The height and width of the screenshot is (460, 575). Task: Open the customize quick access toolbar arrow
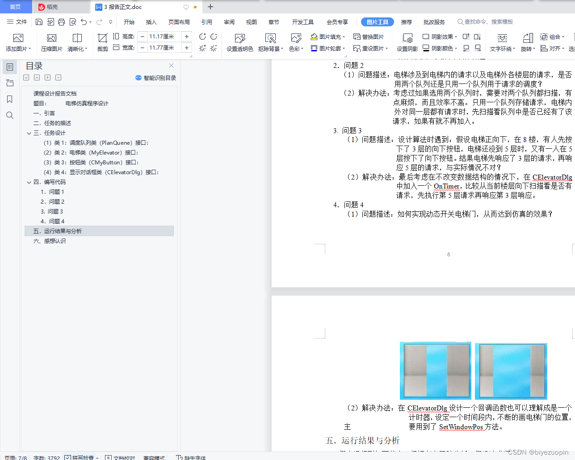coord(110,22)
